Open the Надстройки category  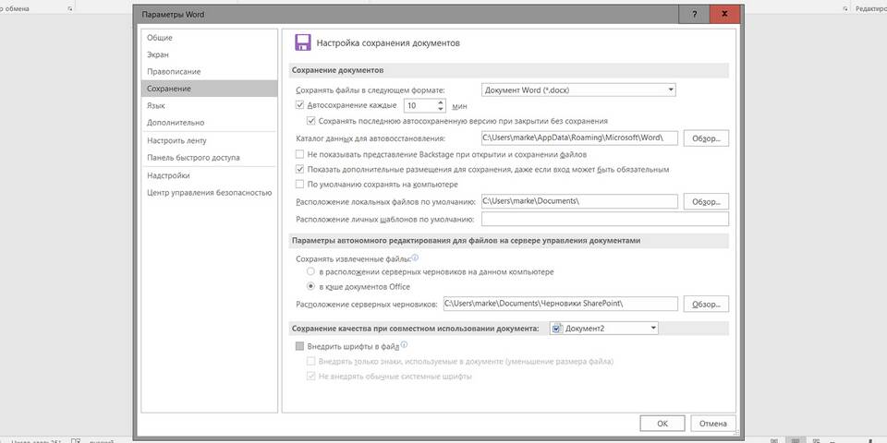tap(209, 175)
